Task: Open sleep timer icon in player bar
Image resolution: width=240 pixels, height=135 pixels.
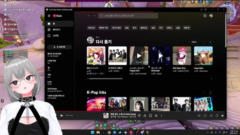Action: (x=217, y=116)
